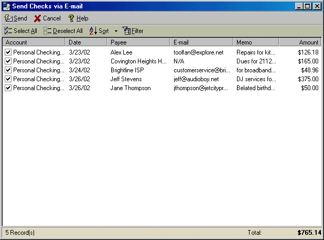The width and height of the screenshot is (324, 240).
Task: Sort by the Payee column header
Action: pyautogui.click(x=138, y=42)
